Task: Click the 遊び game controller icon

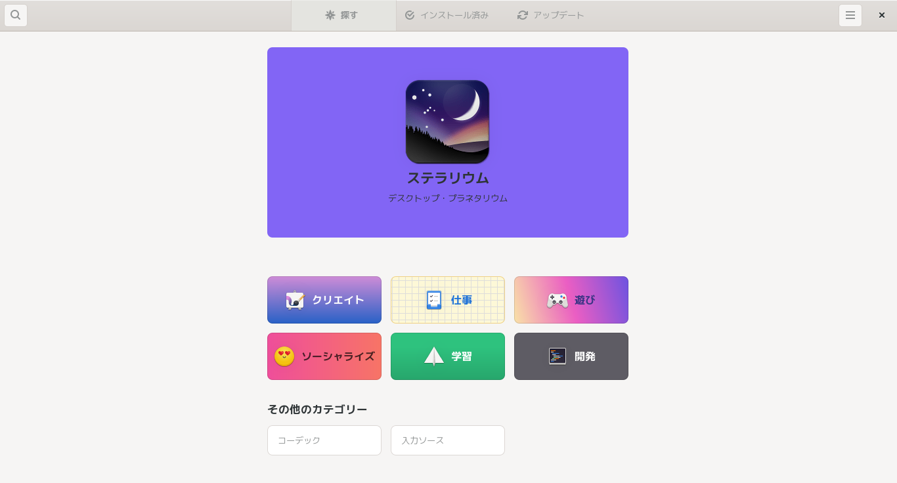Action: 558,300
